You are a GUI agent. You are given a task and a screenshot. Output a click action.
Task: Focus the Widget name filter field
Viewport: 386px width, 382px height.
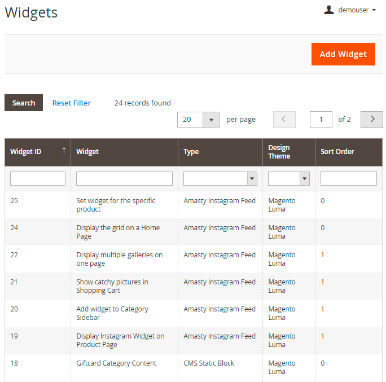[x=124, y=179]
